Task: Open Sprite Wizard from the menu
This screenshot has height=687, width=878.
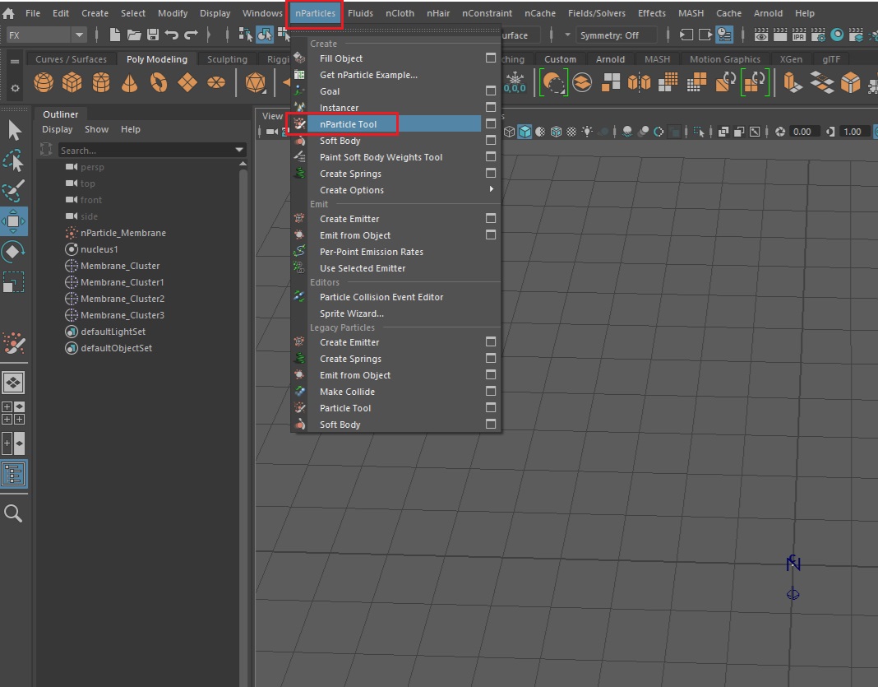Action: pyautogui.click(x=352, y=313)
